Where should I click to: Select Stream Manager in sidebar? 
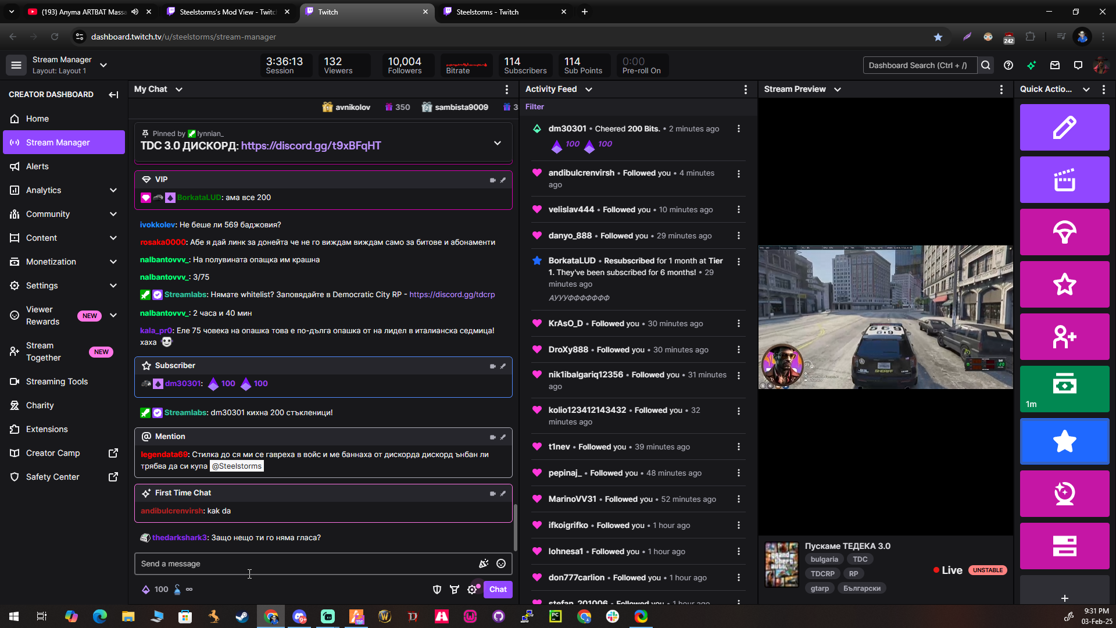coord(64,142)
